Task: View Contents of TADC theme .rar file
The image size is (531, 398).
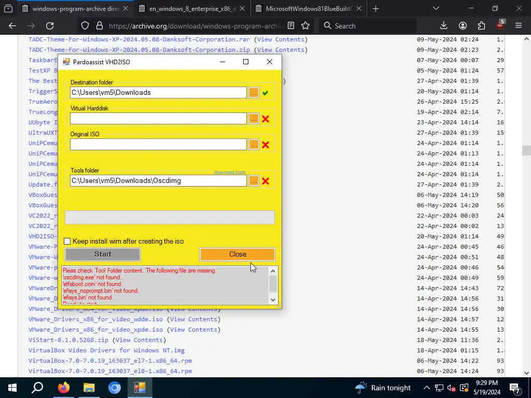Action: point(281,39)
